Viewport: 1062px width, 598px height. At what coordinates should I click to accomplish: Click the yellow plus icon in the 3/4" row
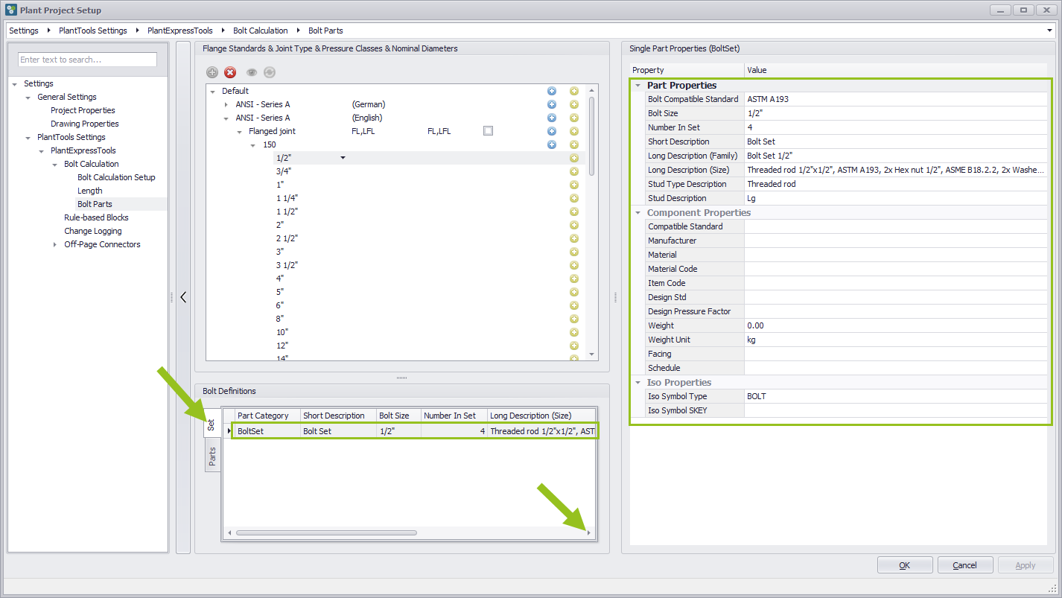pos(574,171)
